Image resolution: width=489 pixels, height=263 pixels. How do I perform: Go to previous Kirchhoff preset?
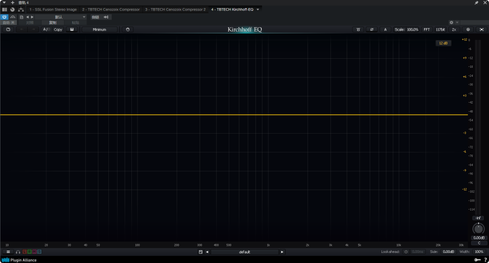point(207,252)
